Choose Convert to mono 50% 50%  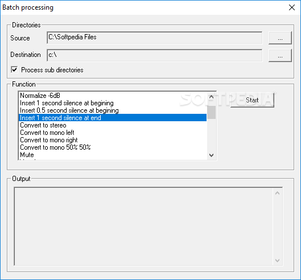pyautogui.click(x=113, y=147)
